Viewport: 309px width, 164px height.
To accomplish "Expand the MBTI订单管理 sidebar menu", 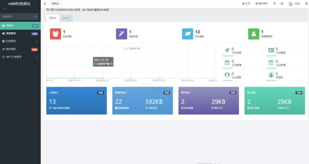I will click(x=20, y=57).
